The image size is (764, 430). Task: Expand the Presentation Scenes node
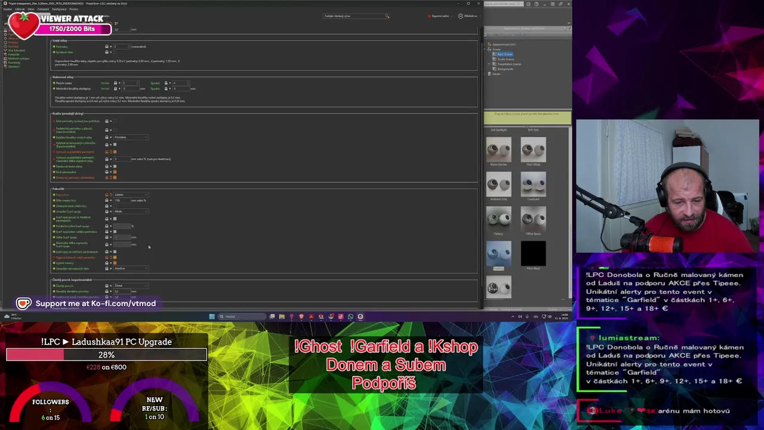(489, 64)
